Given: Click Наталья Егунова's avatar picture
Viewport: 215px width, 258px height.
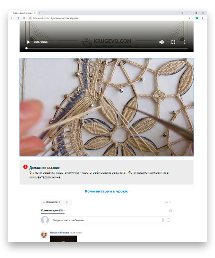Looking at the screenshot, I should coord(44,235).
